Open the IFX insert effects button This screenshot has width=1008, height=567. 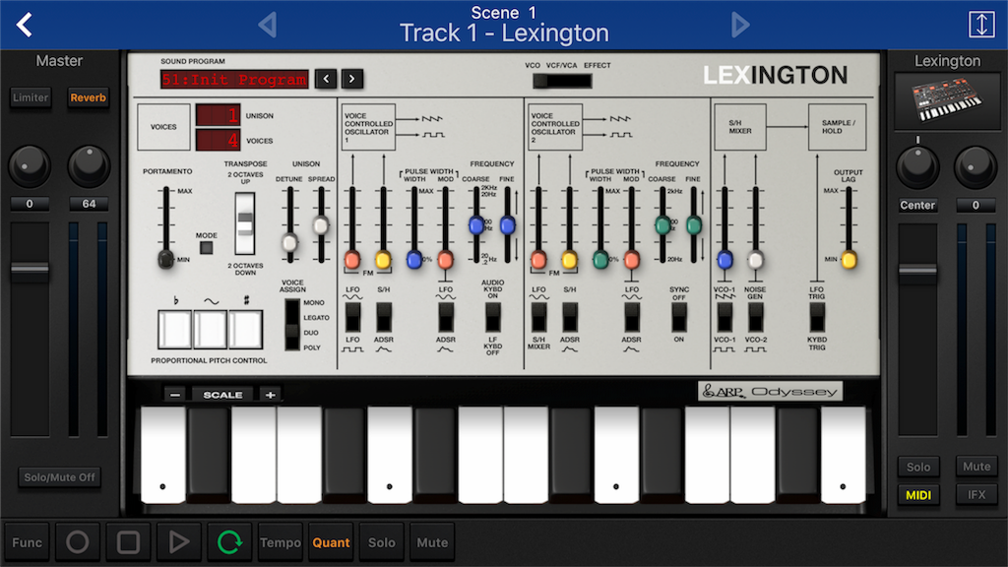pos(976,495)
